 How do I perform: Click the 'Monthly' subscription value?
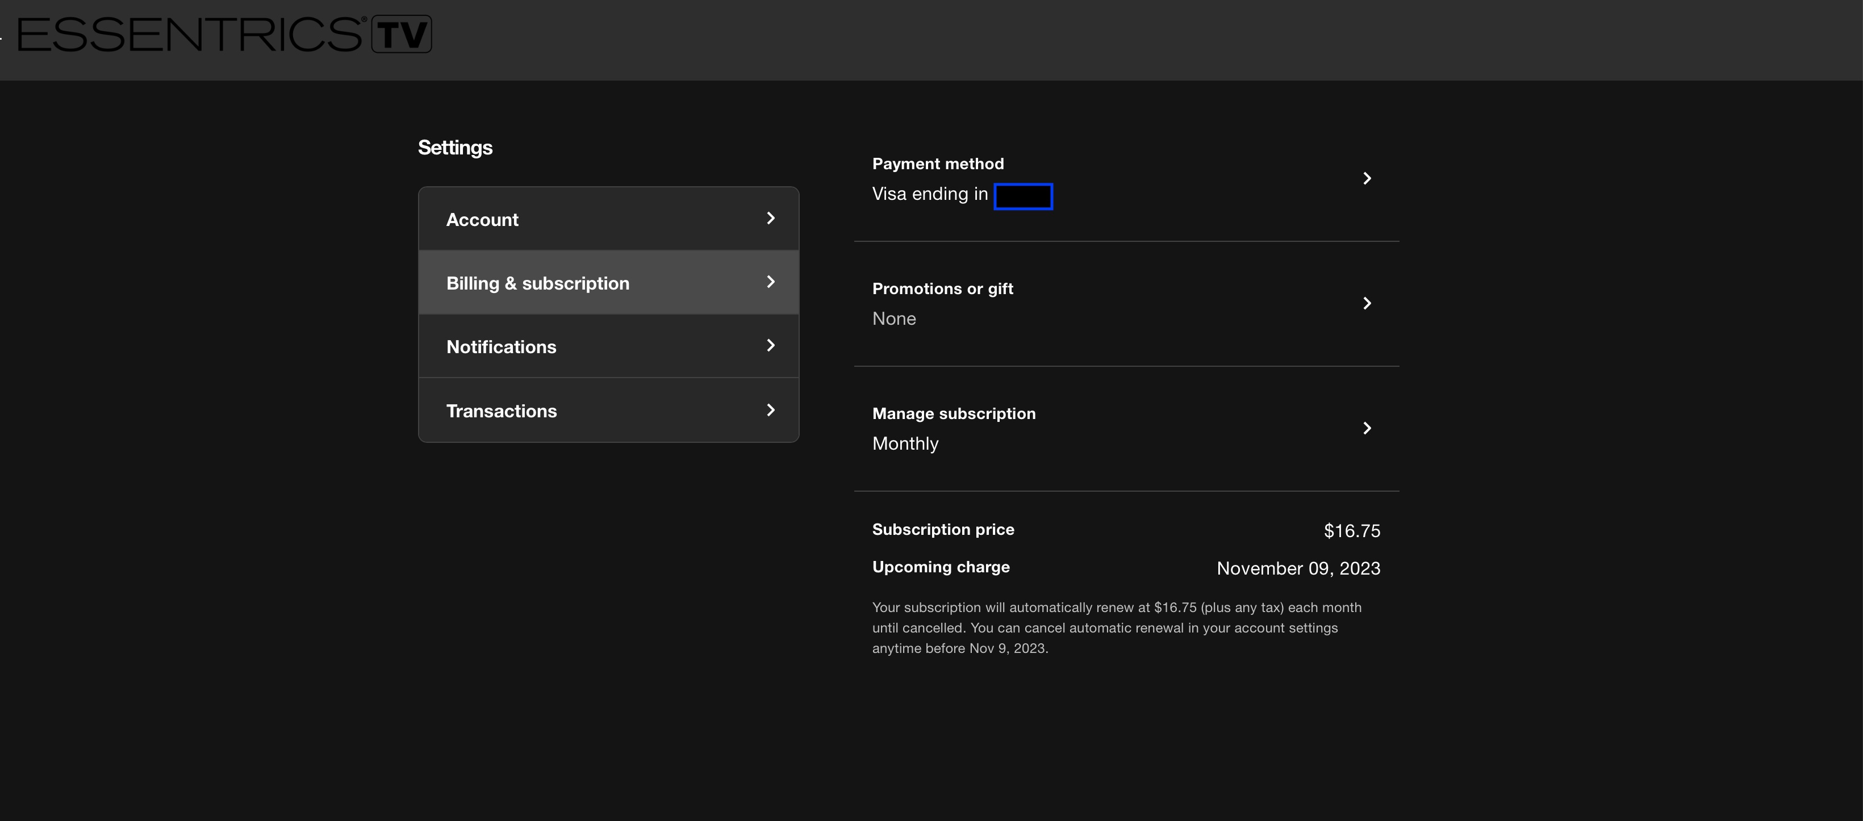[905, 444]
